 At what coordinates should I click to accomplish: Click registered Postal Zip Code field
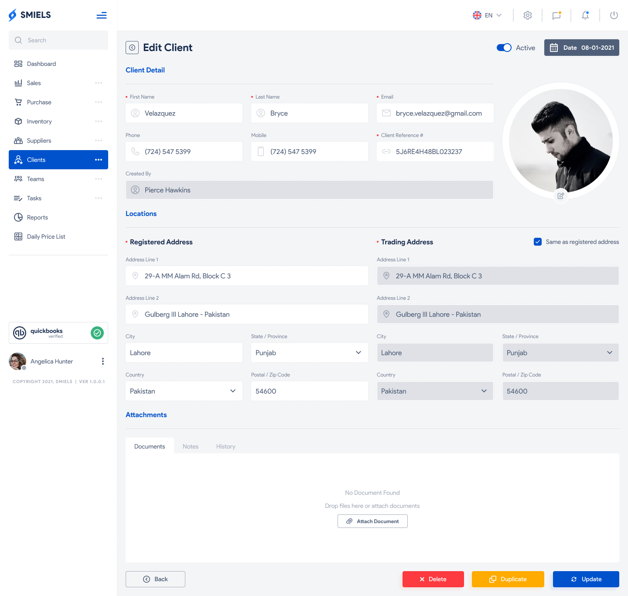(x=310, y=391)
